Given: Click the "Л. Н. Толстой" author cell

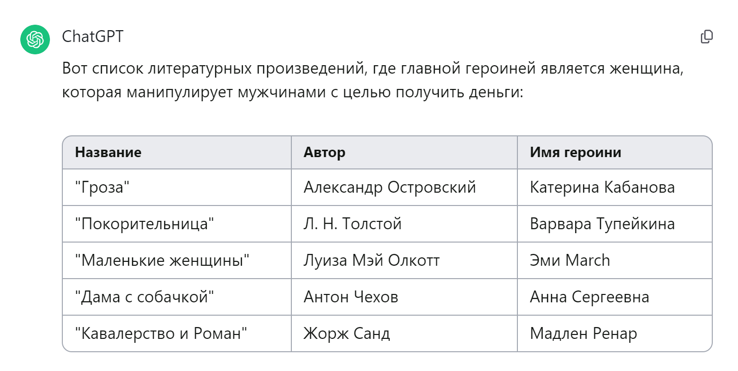Looking at the screenshot, I should [x=353, y=224].
